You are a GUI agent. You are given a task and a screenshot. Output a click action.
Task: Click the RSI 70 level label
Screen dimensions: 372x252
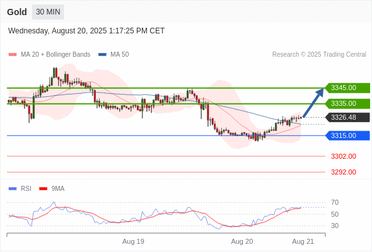point(335,202)
